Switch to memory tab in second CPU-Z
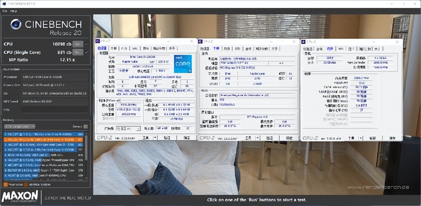421x206 pixels. pyautogui.click(x=226, y=48)
